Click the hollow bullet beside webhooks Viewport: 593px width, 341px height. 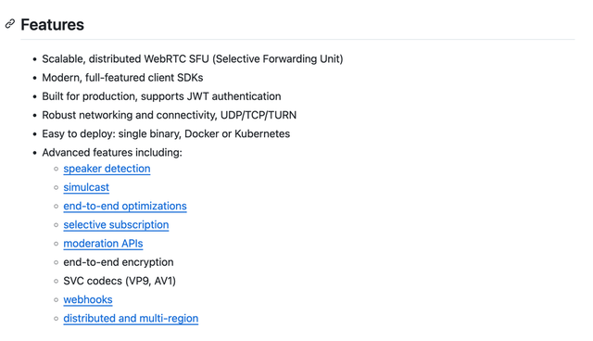click(x=56, y=300)
